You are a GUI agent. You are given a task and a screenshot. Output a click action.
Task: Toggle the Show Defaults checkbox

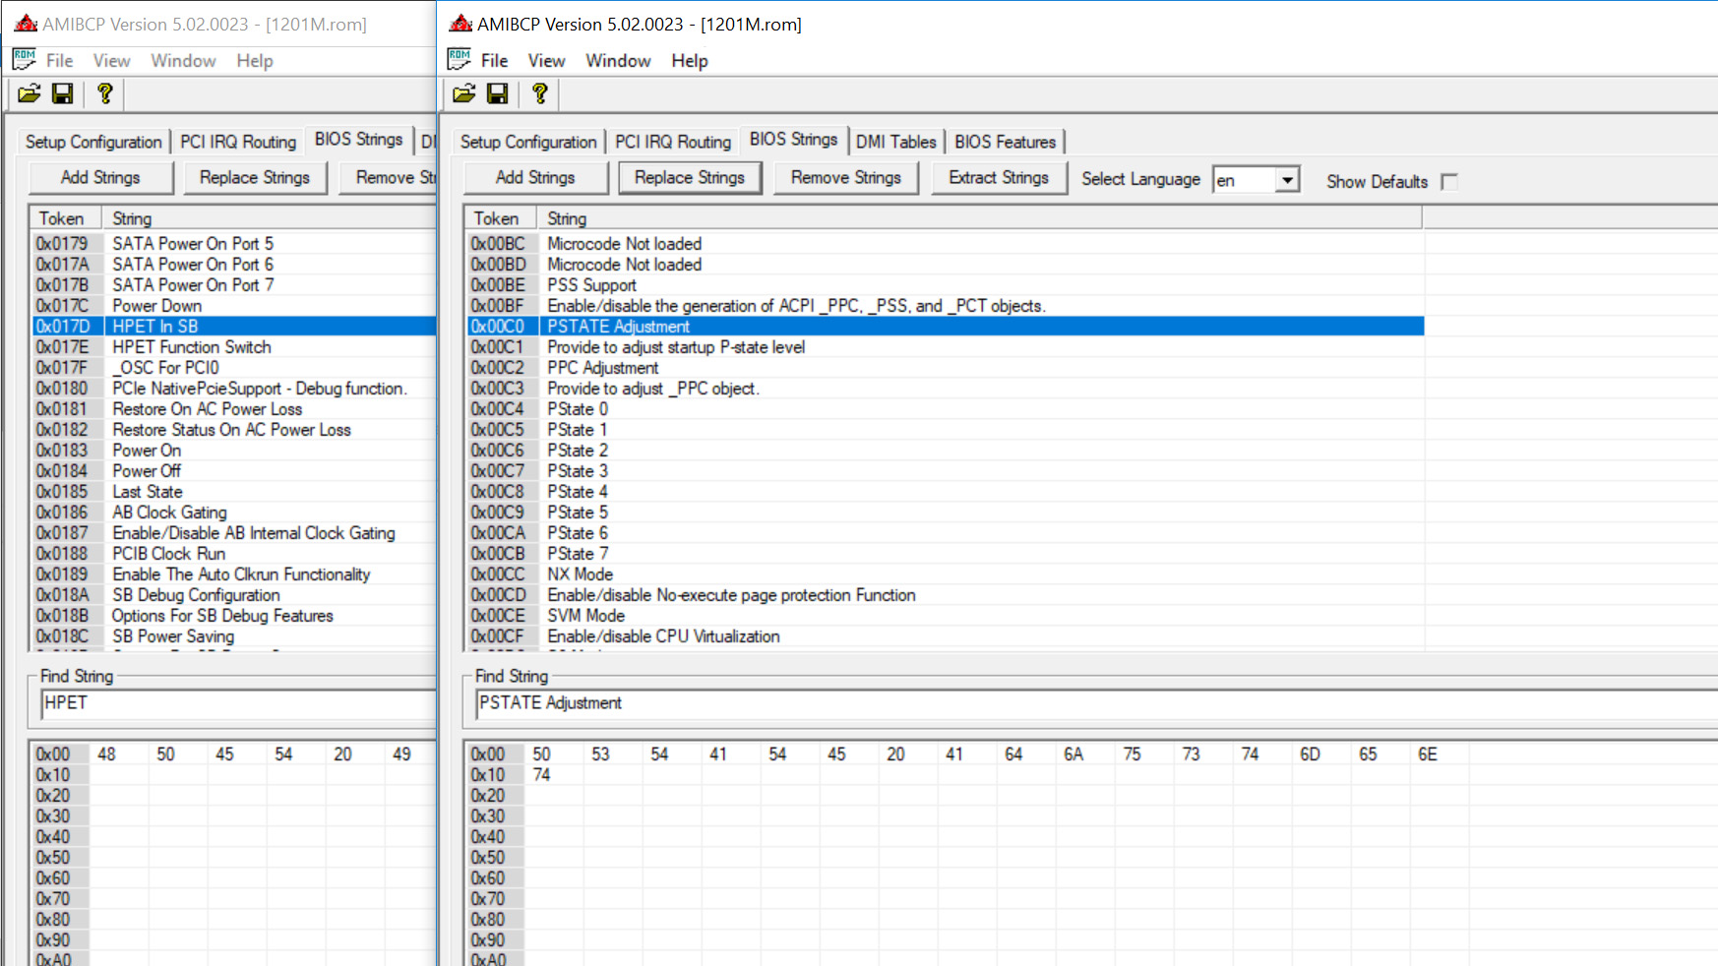(x=1448, y=181)
